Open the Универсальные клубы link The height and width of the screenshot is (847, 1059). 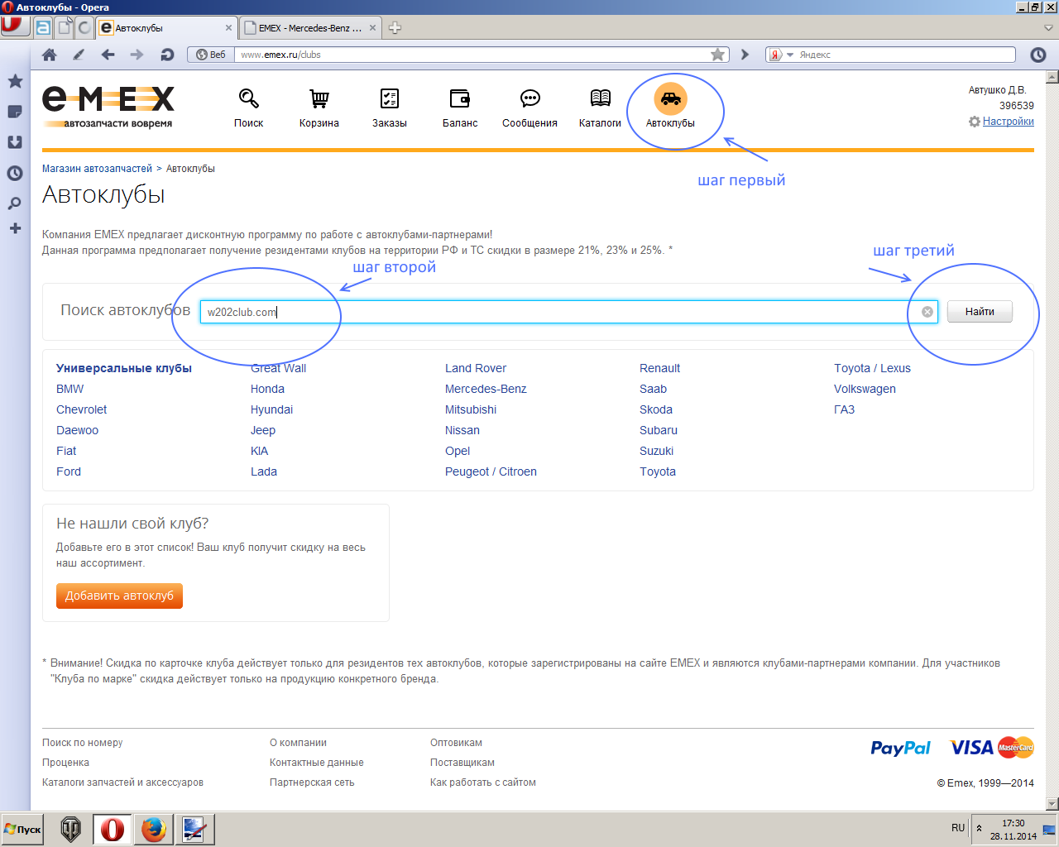pyautogui.click(x=124, y=368)
